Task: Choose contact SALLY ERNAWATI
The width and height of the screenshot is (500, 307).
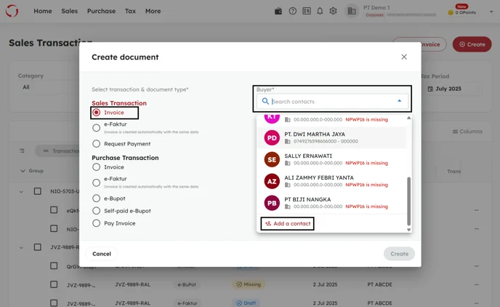Action: [x=331, y=159]
